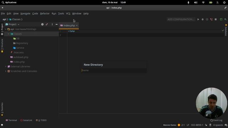Click the locate file circle icon
228x128 pixels.
42,25
